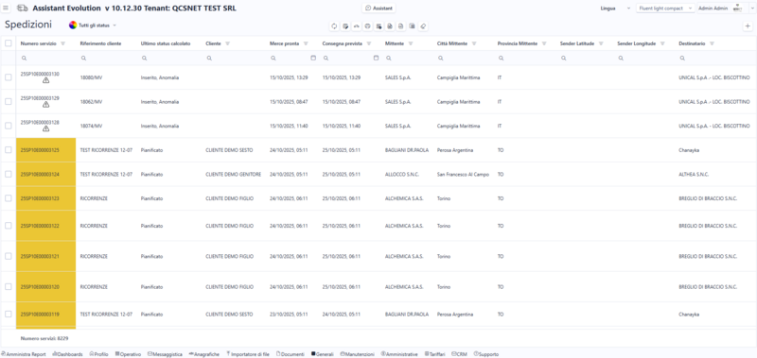Click the filter icon beside the Destinatario header
Image resolution: width=757 pixels, height=358 pixels.
pos(713,43)
